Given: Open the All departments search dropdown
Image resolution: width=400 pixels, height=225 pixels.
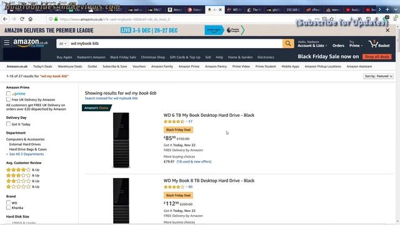Looking at the screenshot, I should pos(62,44).
